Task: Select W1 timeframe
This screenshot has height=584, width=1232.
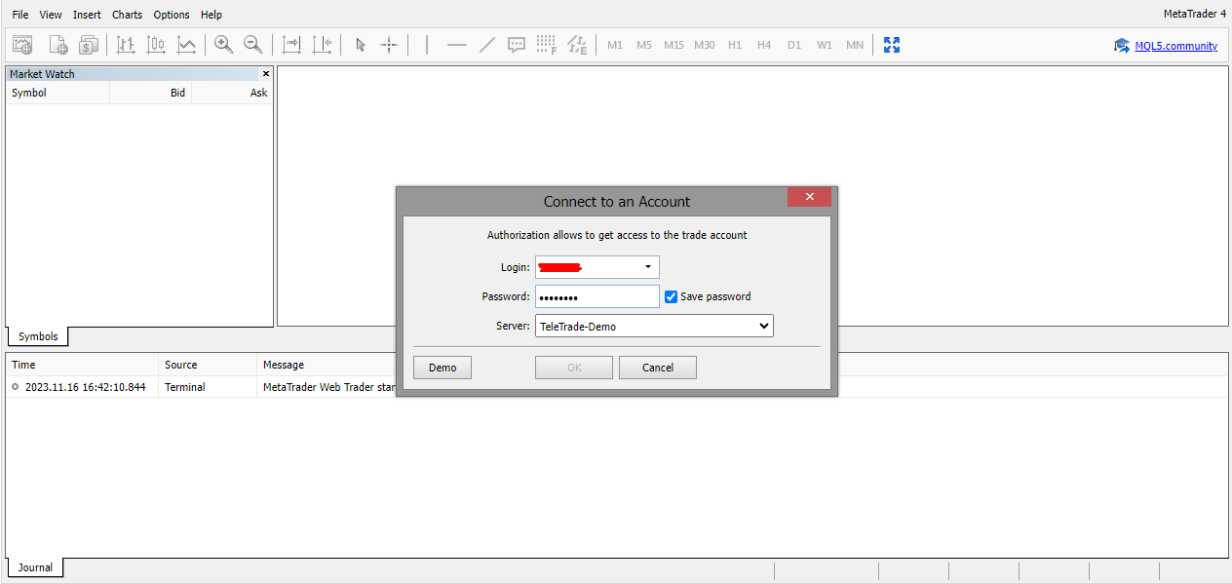Action: (x=825, y=45)
